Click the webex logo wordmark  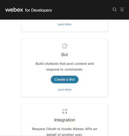14,10
